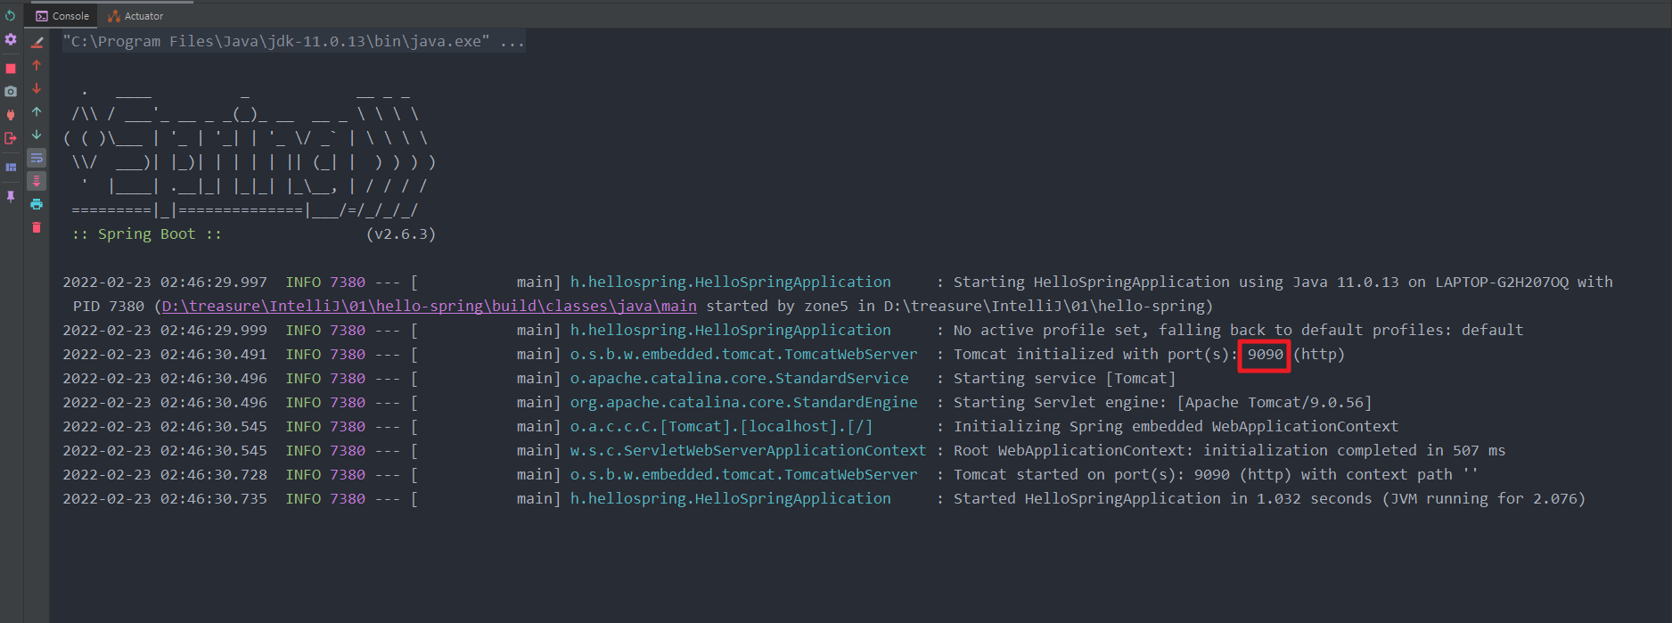
Task: Click 'Started HelloSpringApplication in 1.032 seconds' message
Action: coord(1270,498)
